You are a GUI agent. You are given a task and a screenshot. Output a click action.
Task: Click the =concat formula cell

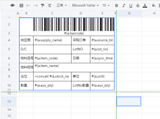point(52,76)
